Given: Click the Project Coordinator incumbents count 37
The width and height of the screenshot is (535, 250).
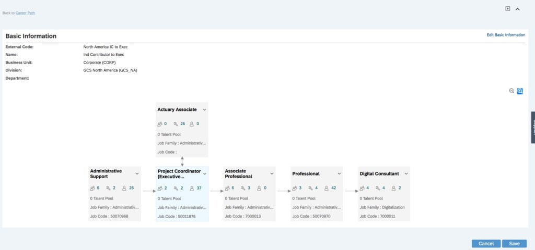Looking at the screenshot, I should 199,188.
